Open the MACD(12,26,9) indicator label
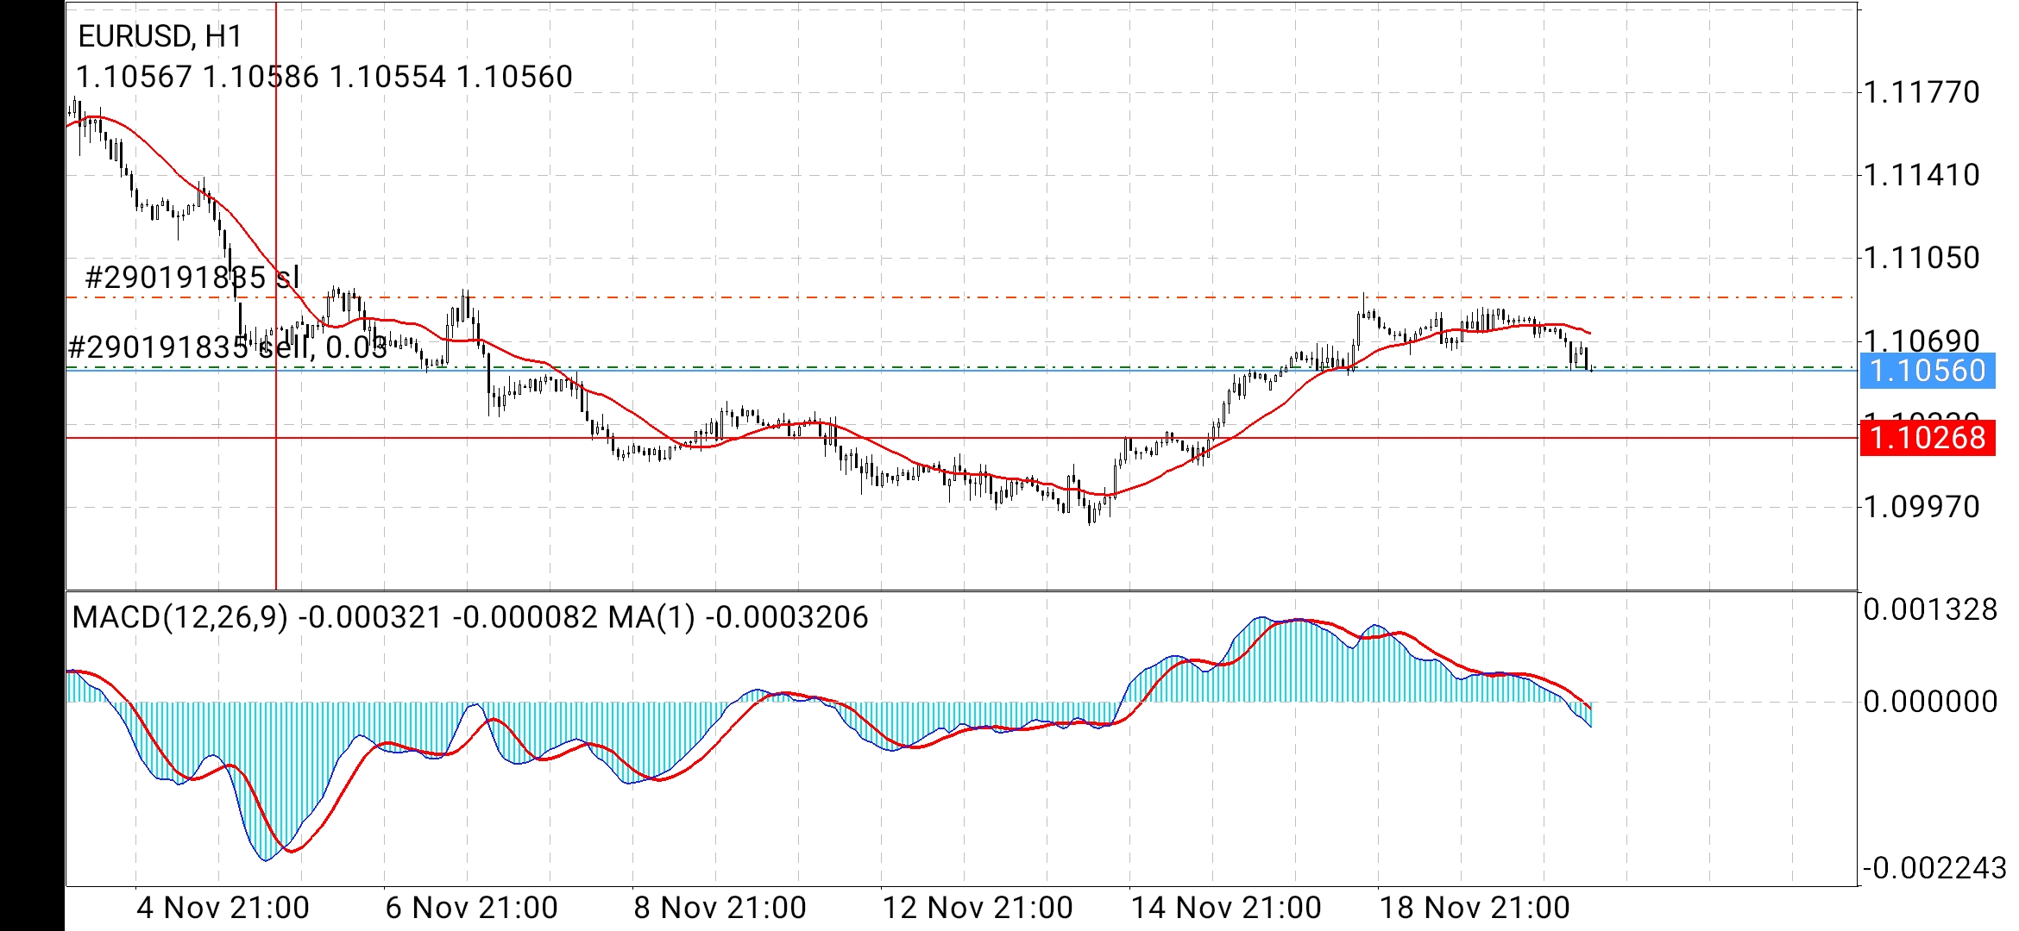Screen dimensions: 2019x931 [180, 617]
